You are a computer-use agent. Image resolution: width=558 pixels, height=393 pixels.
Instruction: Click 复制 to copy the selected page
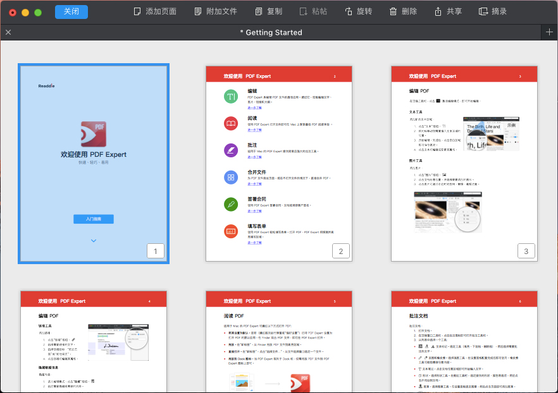[x=269, y=12]
